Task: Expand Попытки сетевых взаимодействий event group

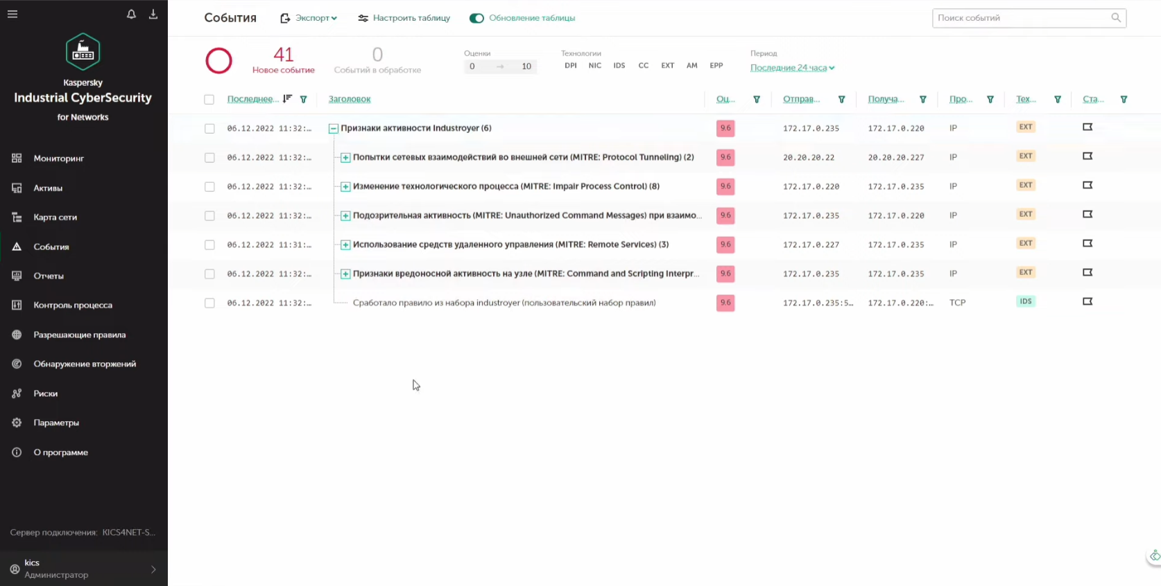Action: click(x=345, y=158)
